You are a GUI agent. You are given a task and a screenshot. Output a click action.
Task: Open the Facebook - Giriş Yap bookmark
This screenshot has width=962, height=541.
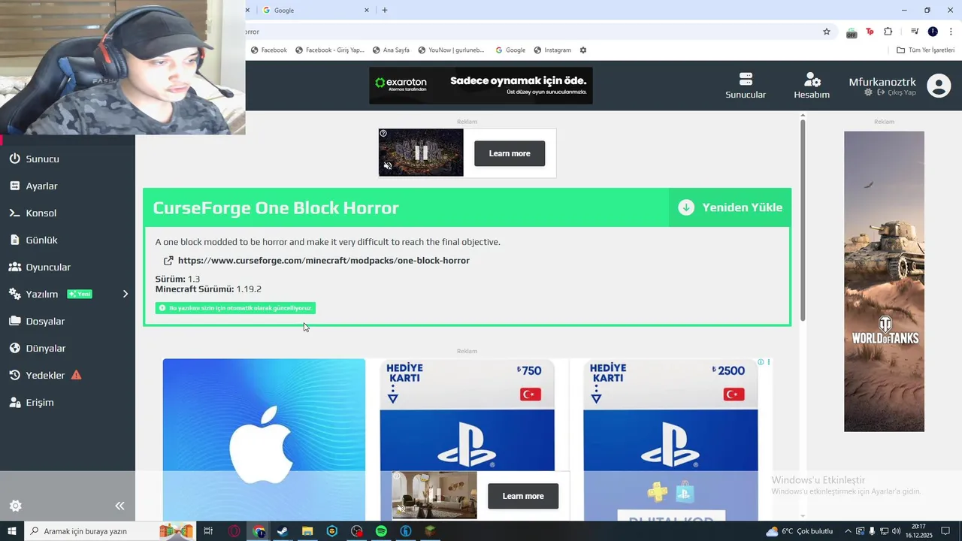tap(330, 50)
